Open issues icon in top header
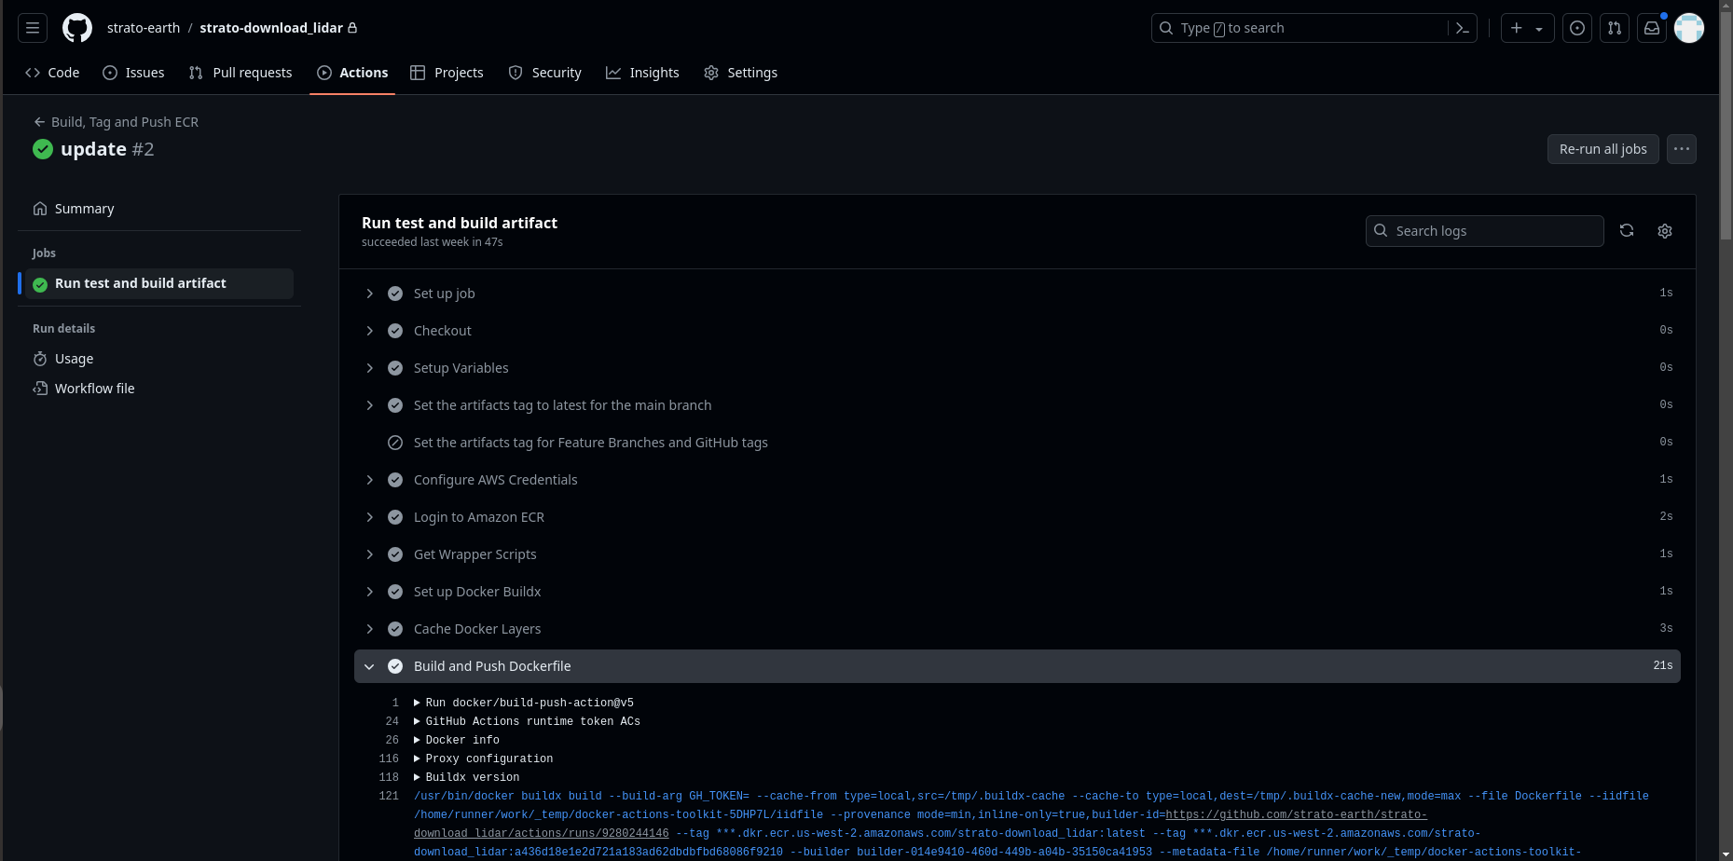1733x861 pixels. pyautogui.click(x=1577, y=28)
